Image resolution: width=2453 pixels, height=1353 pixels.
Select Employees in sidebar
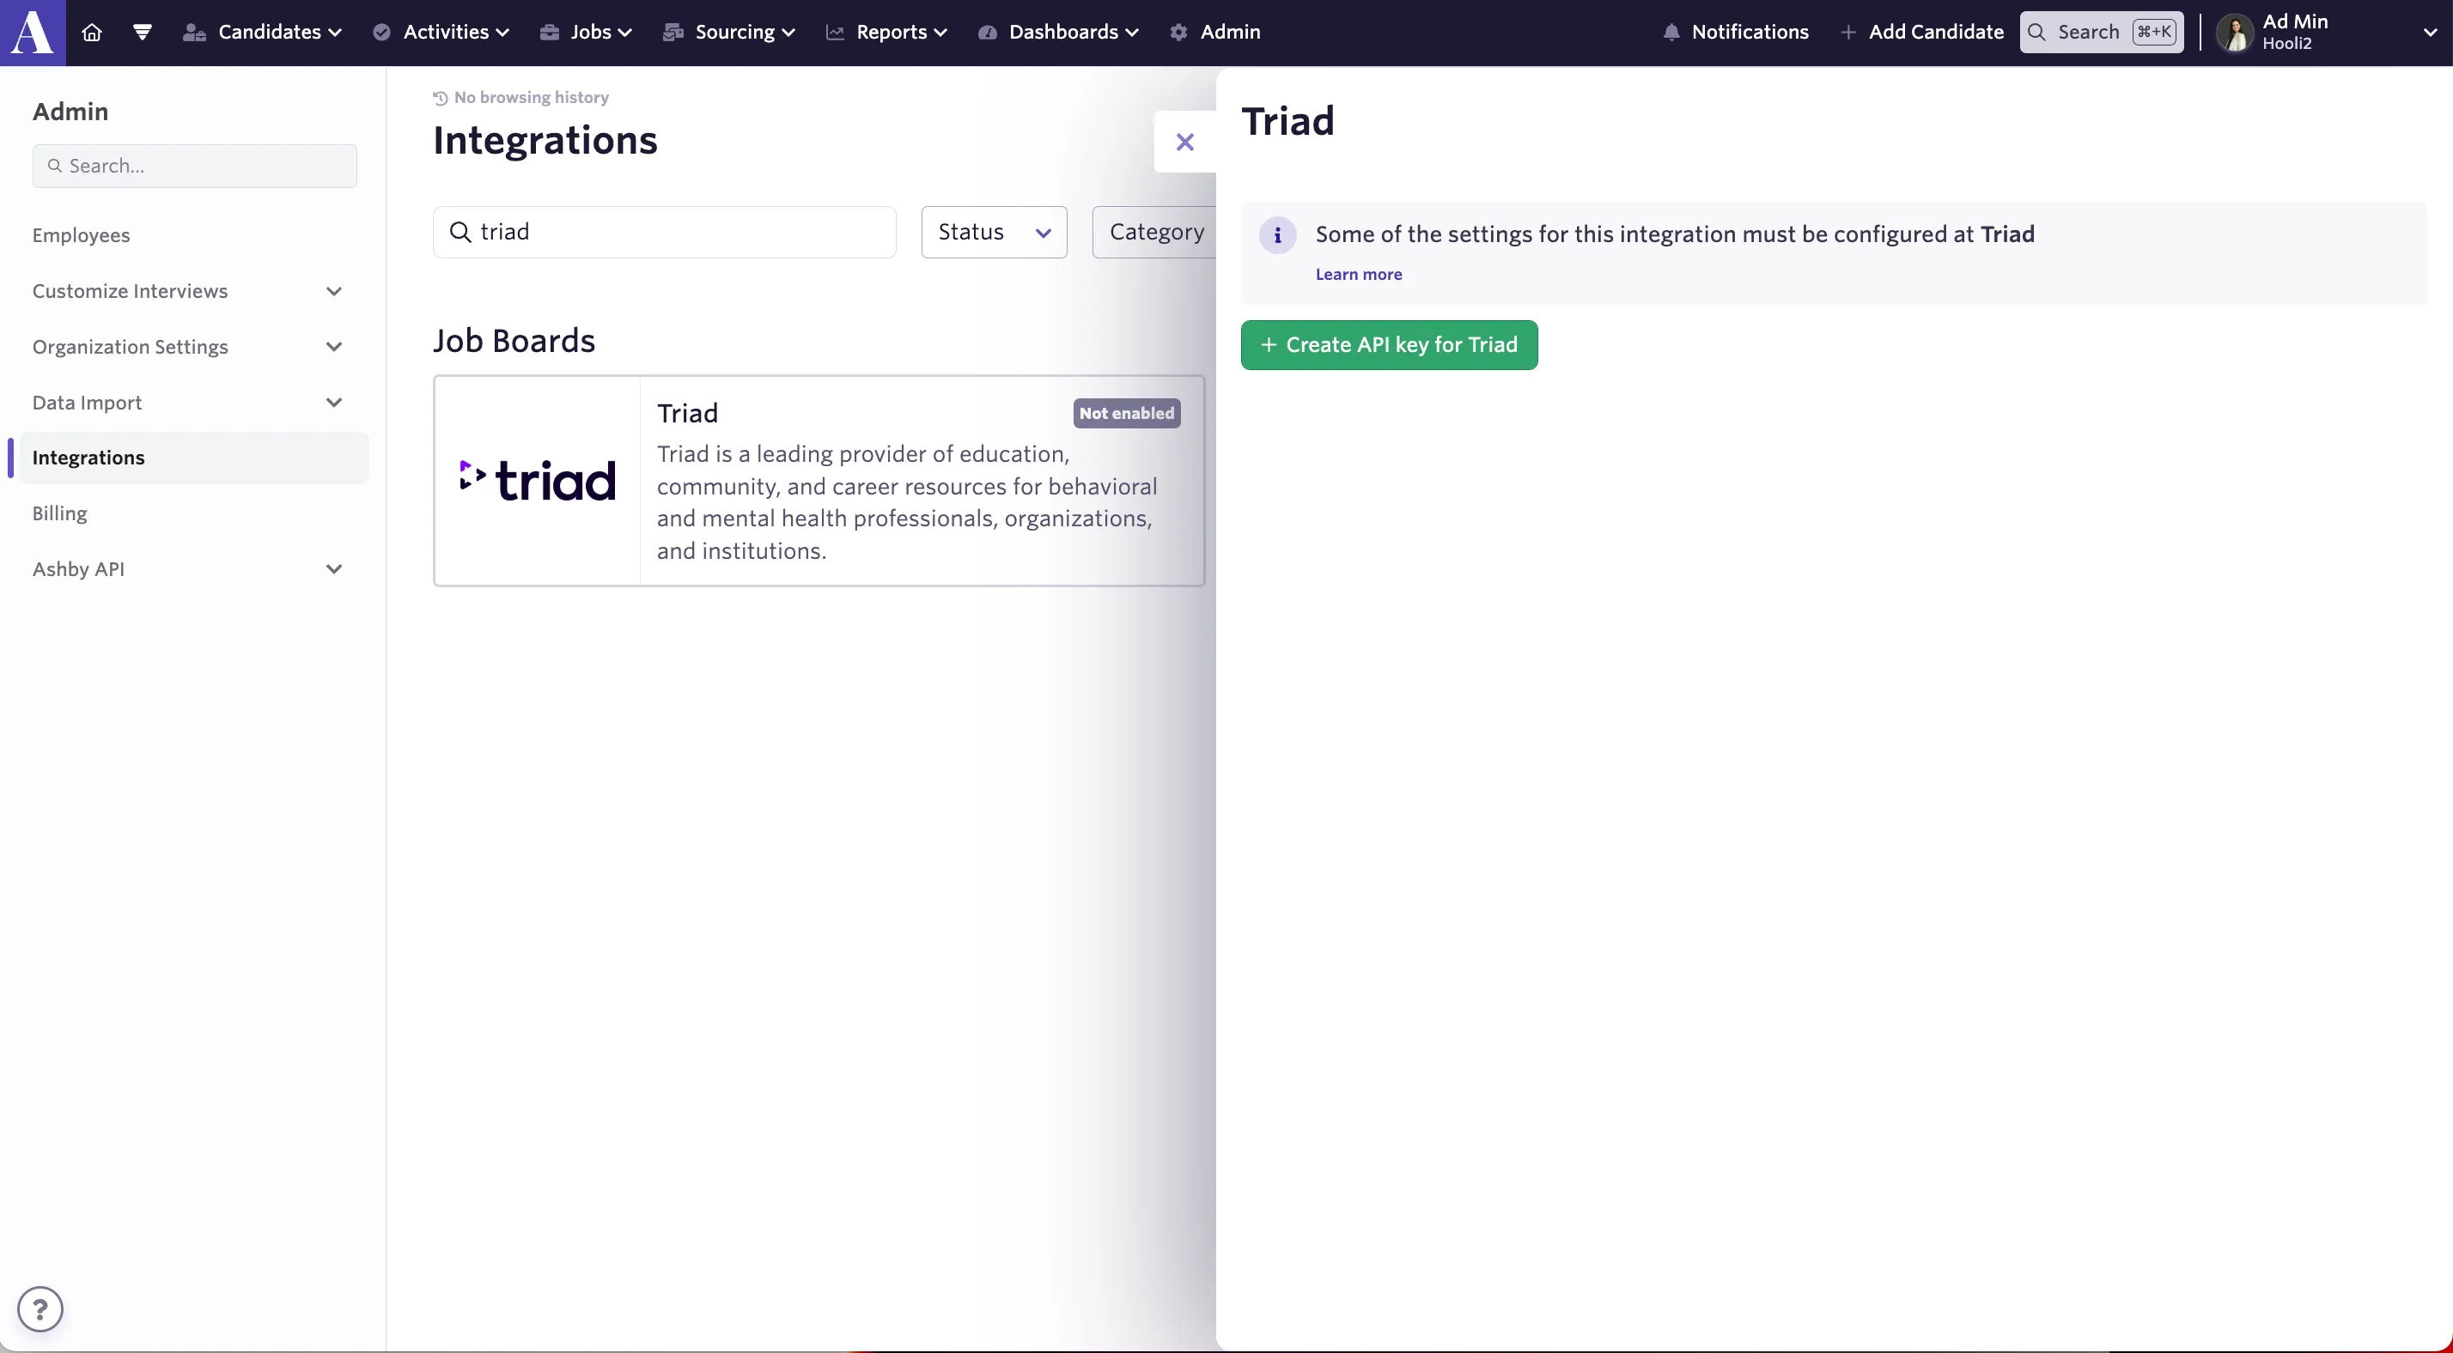(x=81, y=235)
